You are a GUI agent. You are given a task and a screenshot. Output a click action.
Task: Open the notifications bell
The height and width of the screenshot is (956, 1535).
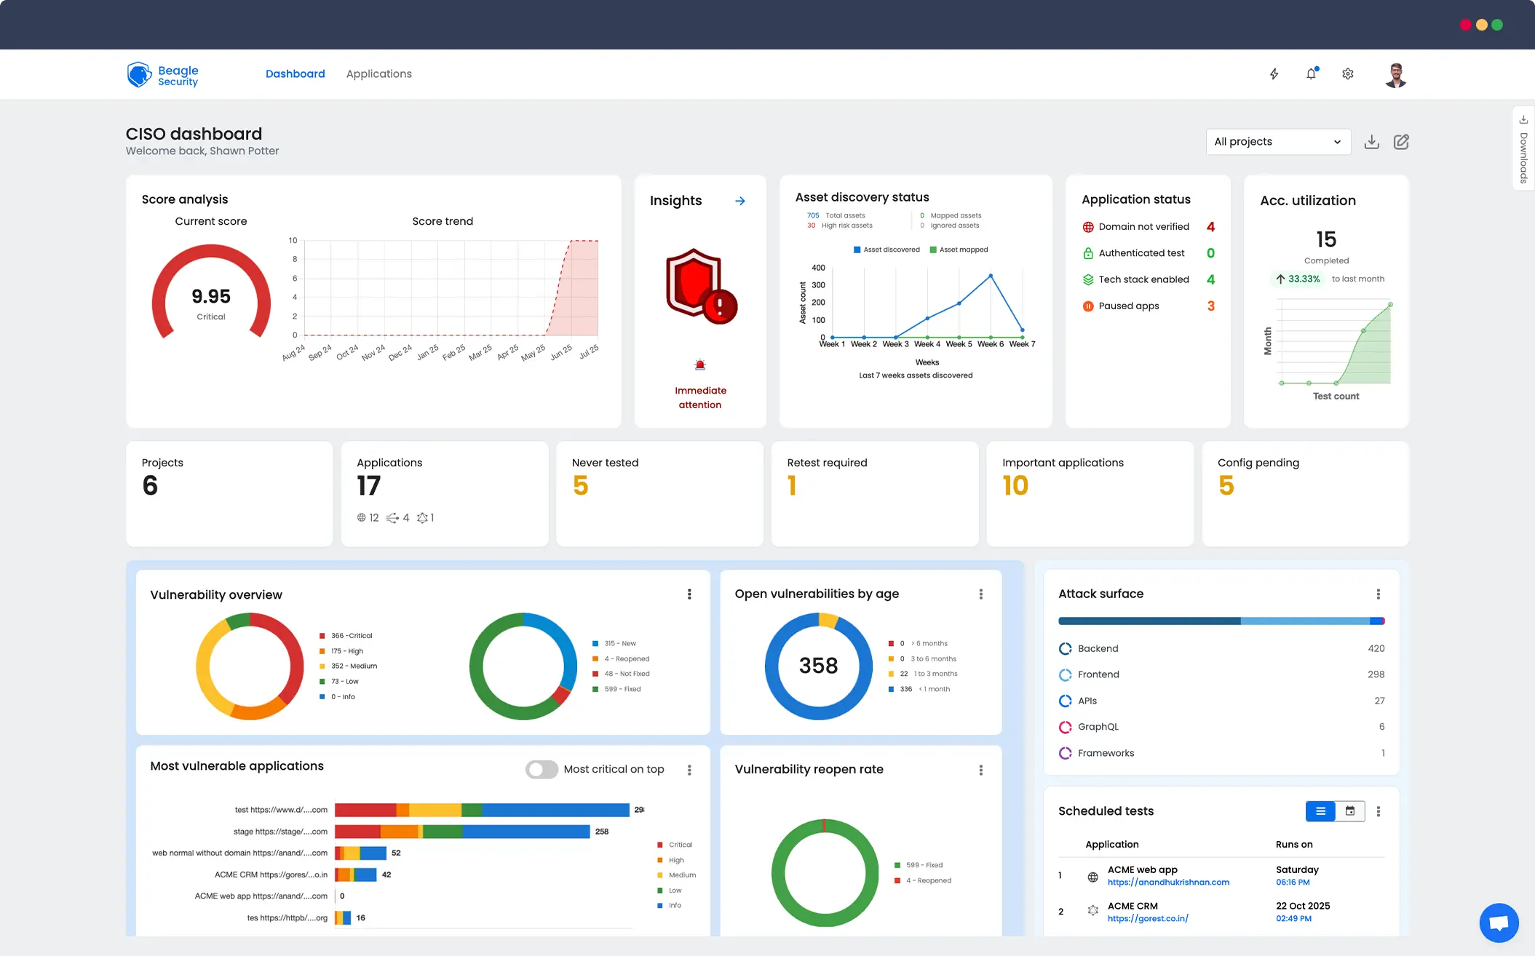(1311, 74)
